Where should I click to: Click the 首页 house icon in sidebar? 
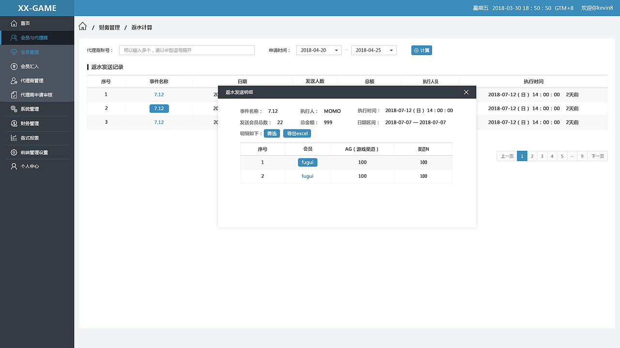pos(14,23)
